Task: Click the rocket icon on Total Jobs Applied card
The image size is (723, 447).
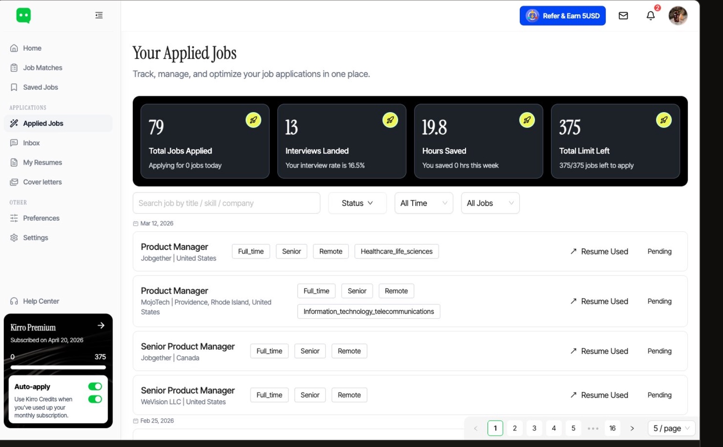Action: 253,120
